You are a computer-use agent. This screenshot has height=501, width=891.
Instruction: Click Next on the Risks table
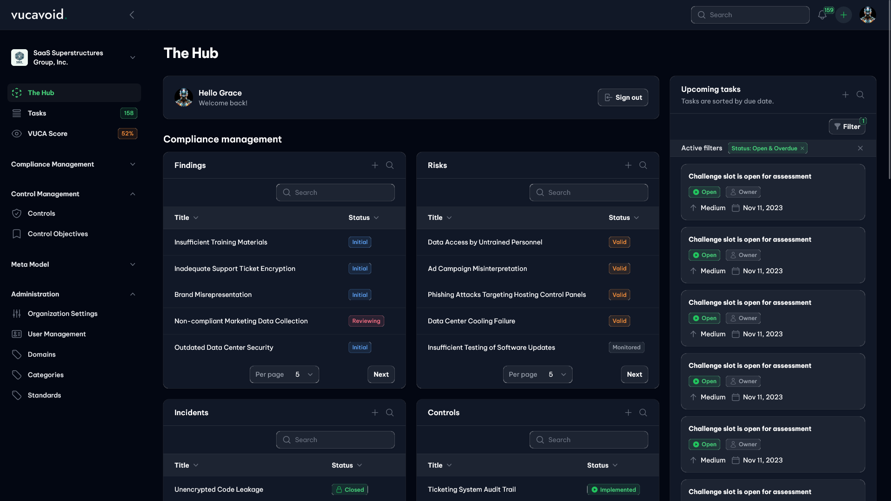(x=634, y=374)
